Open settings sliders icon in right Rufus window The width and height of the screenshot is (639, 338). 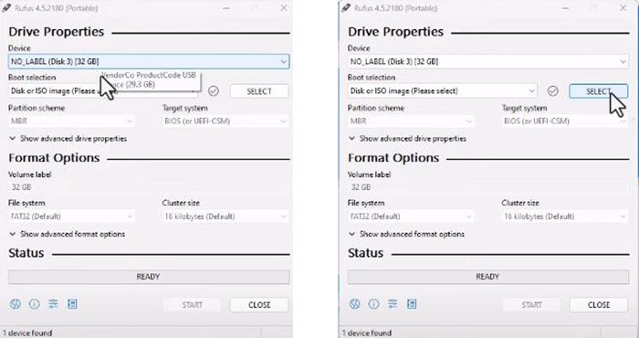pos(393,304)
